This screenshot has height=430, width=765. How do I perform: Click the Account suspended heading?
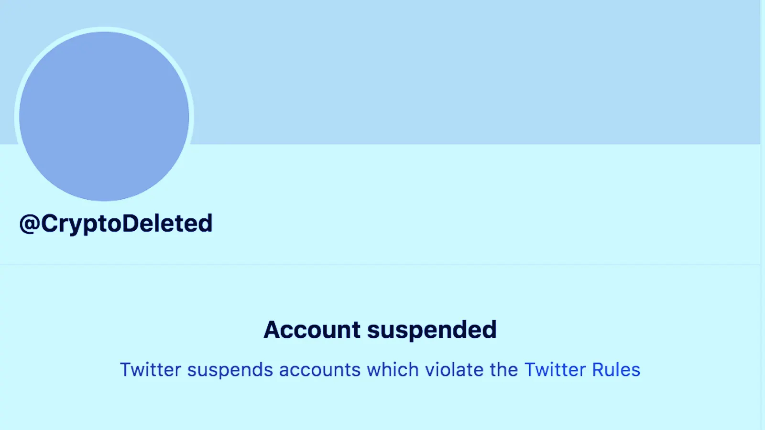(380, 330)
